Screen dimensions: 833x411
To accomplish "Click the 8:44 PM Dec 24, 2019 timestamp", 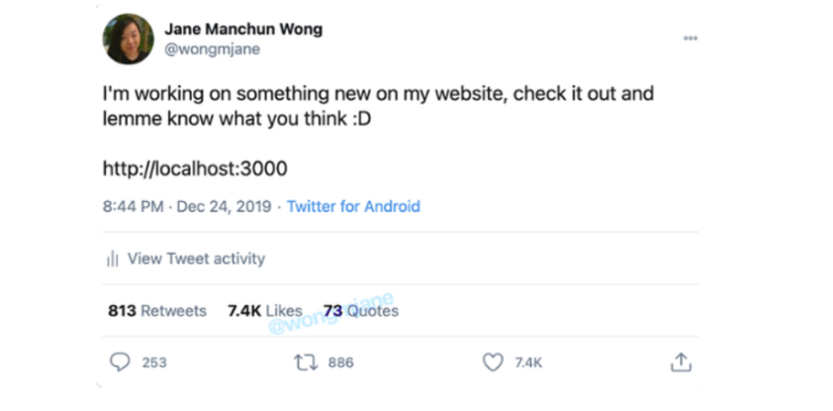I will pyautogui.click(x=187, y=206).
